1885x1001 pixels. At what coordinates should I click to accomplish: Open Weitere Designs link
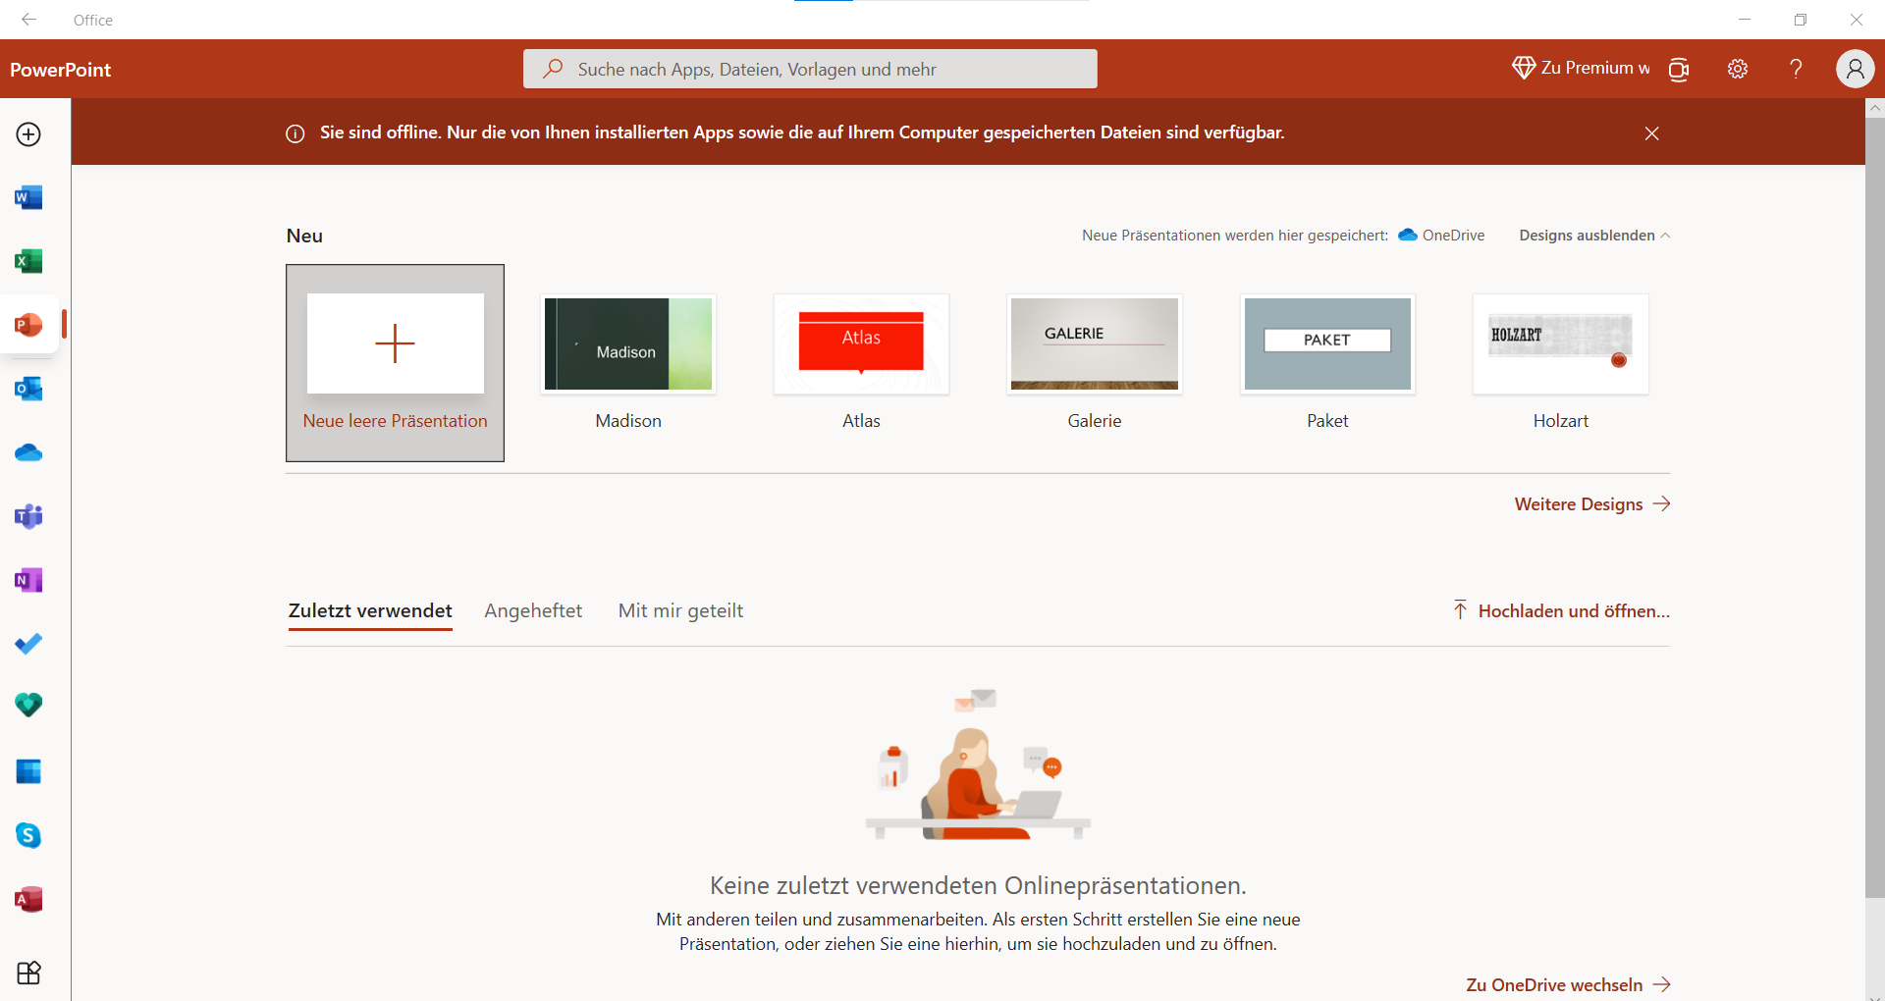[1592, 504]
